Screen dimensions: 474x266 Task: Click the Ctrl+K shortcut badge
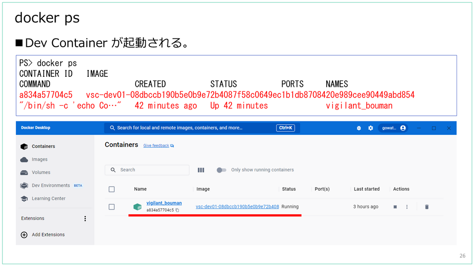point(285,128)
